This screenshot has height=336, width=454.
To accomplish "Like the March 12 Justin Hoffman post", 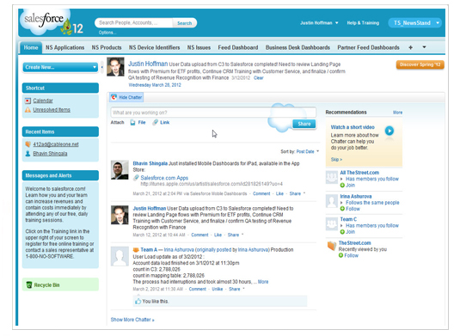I will coord(218,235).
